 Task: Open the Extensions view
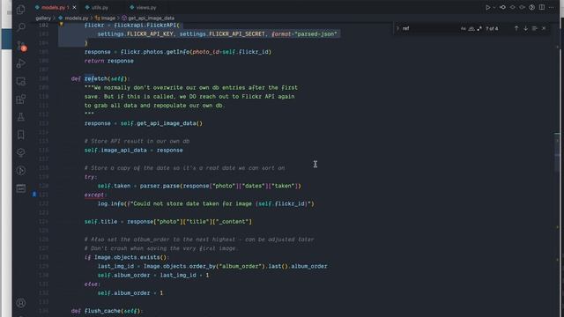pyautogui.click(x=21, y=100)
